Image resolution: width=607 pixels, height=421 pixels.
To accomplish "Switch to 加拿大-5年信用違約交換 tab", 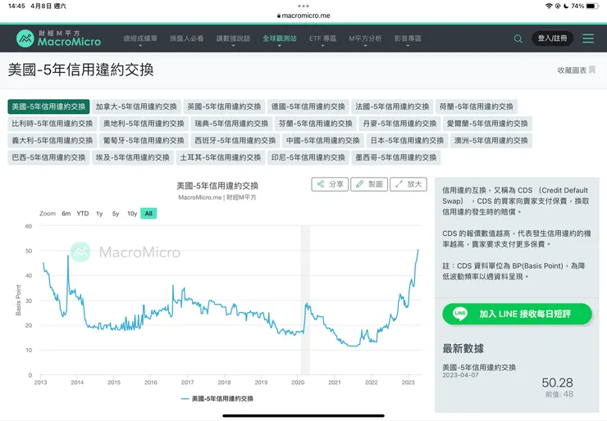I will pyautogui.click(x=136, y=106).
